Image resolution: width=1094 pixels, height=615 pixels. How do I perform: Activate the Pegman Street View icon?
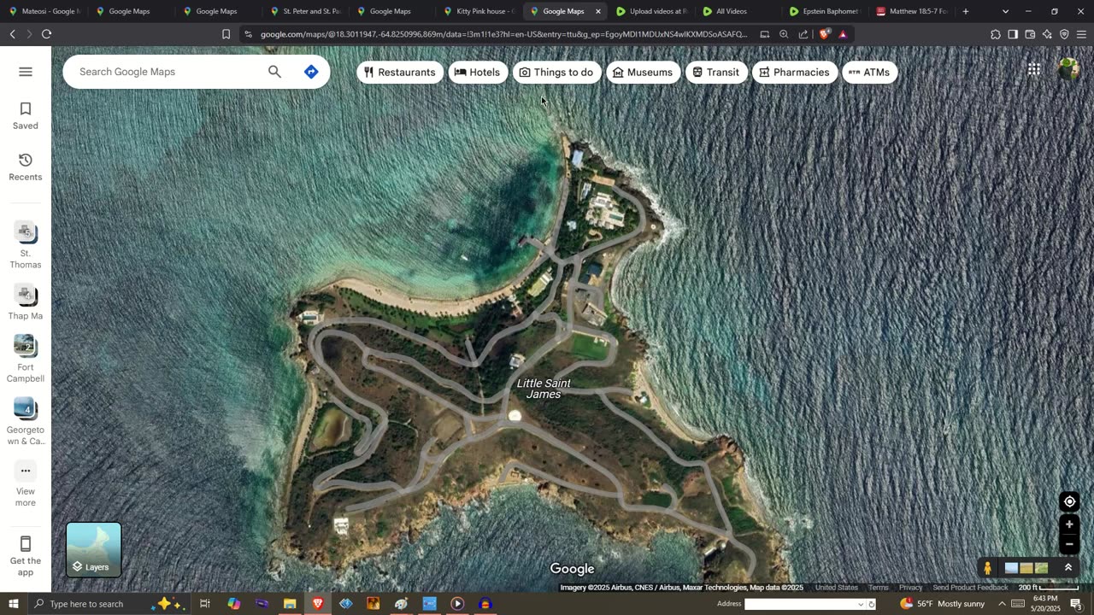(988, 568)
